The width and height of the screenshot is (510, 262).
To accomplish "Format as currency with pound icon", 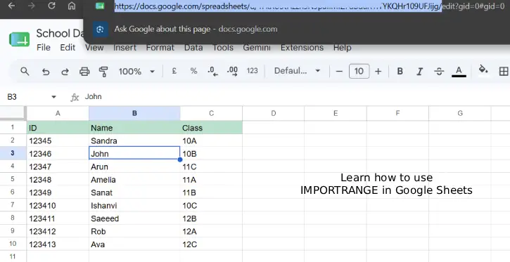I will (174, 71).
